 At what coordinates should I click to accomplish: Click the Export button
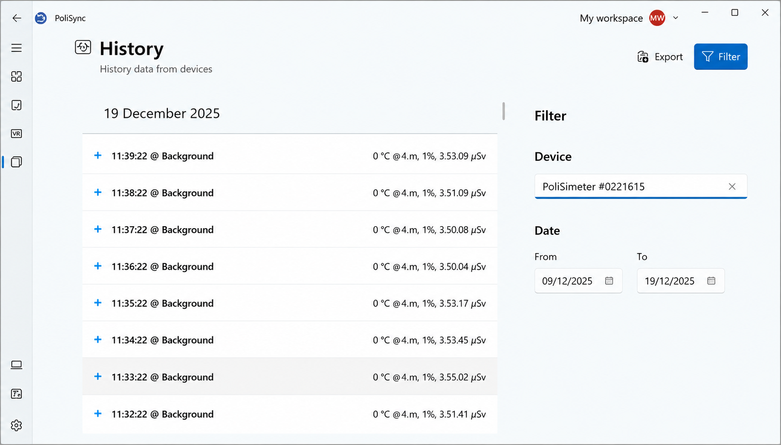tap(660, 57)
